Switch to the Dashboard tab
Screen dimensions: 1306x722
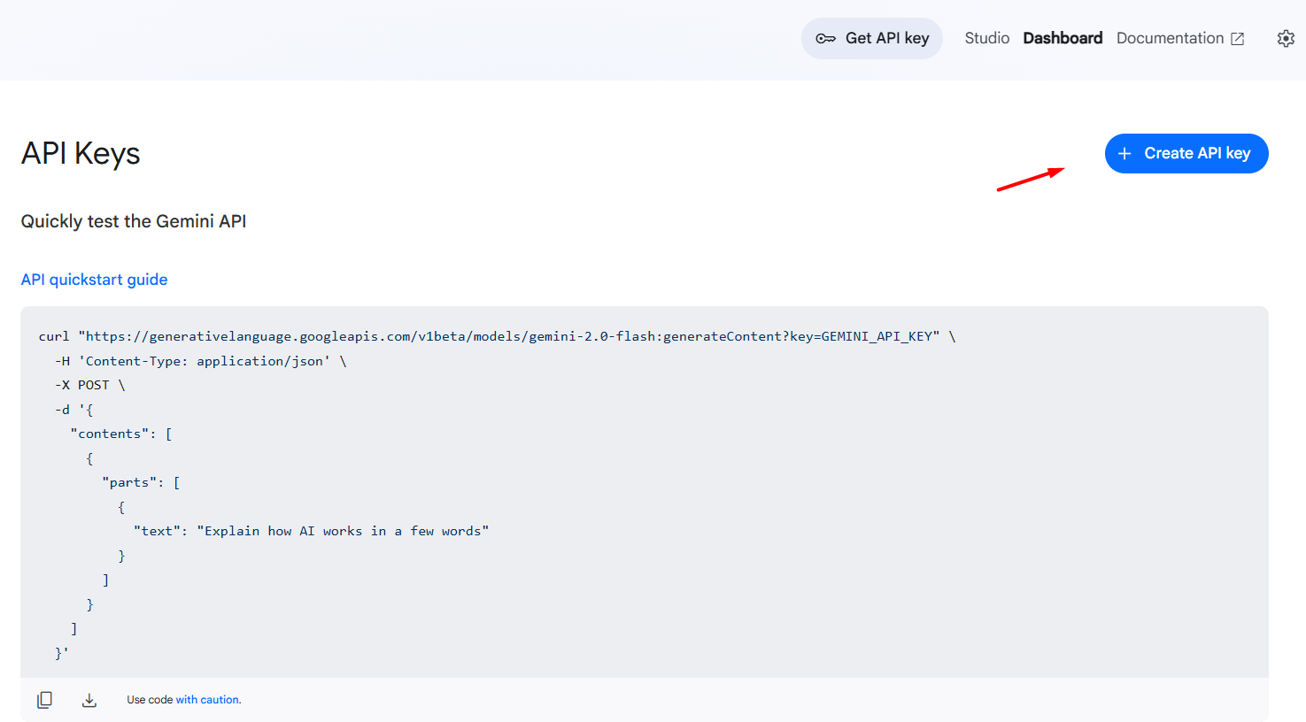tap(1063, 38)
